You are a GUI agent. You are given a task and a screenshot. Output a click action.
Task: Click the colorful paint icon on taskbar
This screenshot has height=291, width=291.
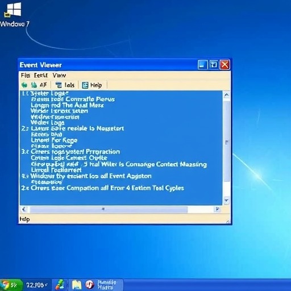click(x=60, y=285)
